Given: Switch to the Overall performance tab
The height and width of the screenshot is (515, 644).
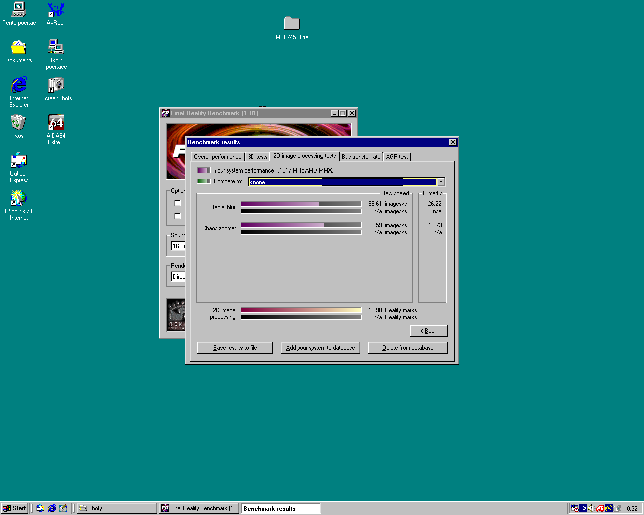Looking at the screenshot, I should coord(217,157).
